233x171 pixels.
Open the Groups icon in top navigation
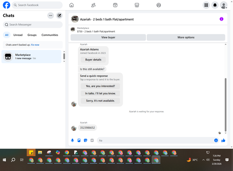tap(158, 5)
